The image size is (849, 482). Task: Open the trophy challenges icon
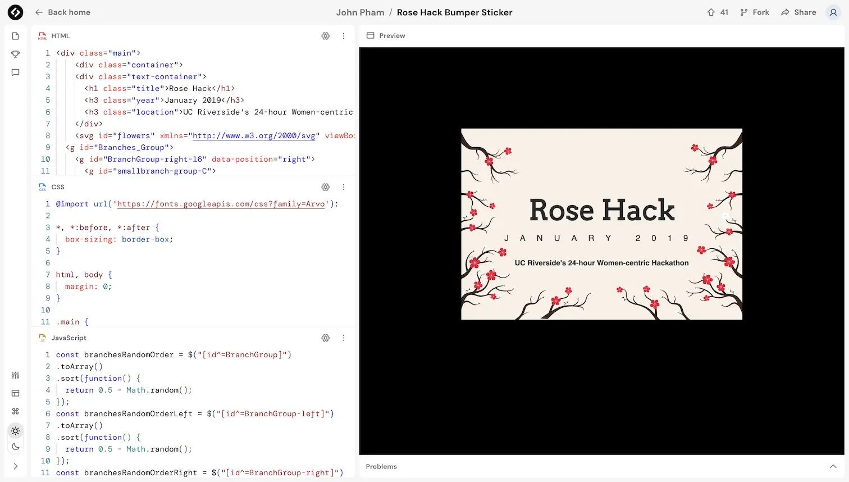pyautogui.click(x=16, y=54)
